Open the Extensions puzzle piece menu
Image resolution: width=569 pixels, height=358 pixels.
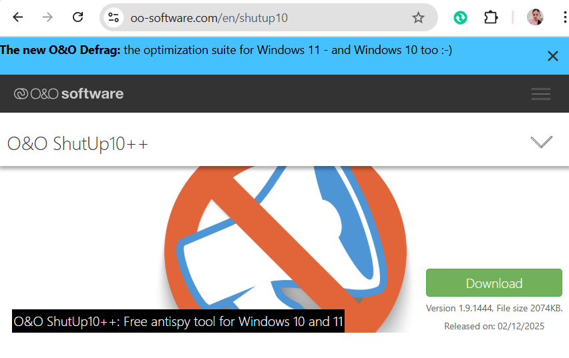pyautogui.click(x=491, y=17)
